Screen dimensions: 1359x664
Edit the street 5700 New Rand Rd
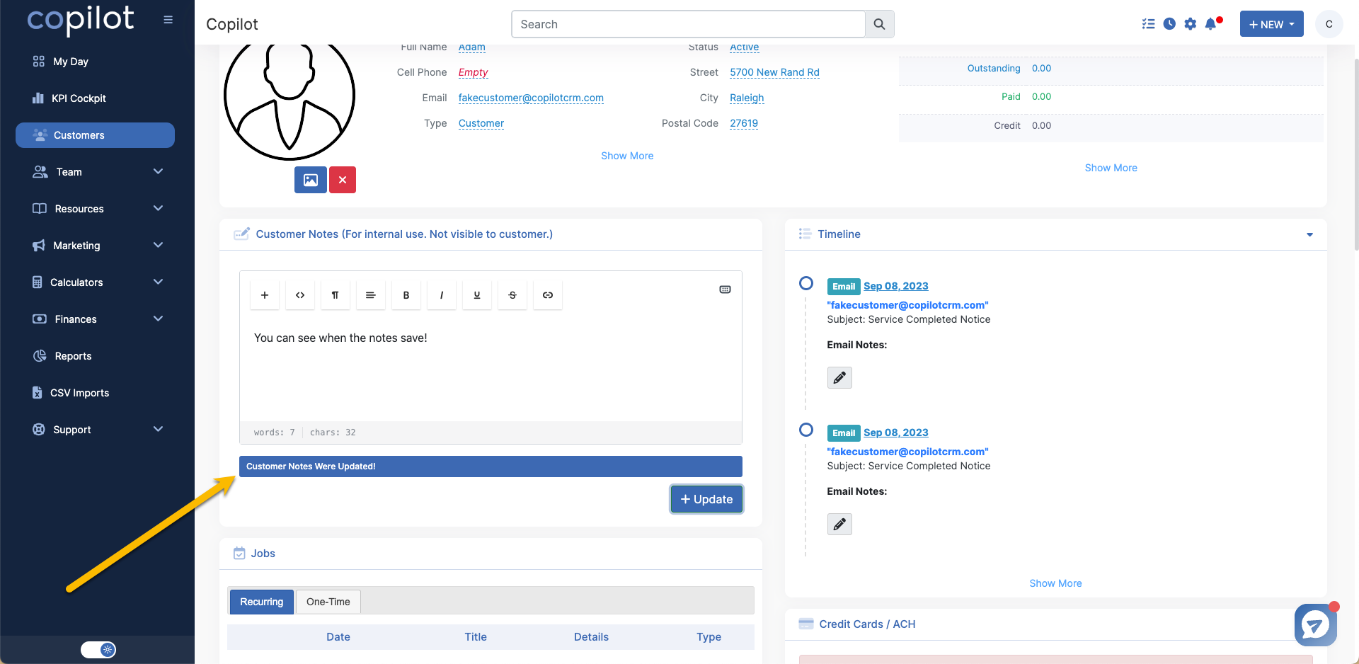pyautogui.click(x=774, y=72)
